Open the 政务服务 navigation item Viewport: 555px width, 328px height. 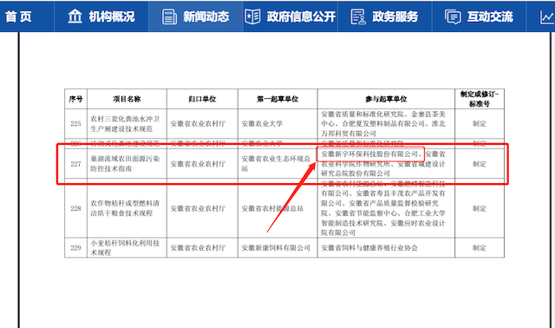(385, 16)
